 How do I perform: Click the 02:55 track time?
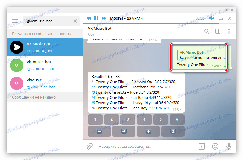click(200, 18)
